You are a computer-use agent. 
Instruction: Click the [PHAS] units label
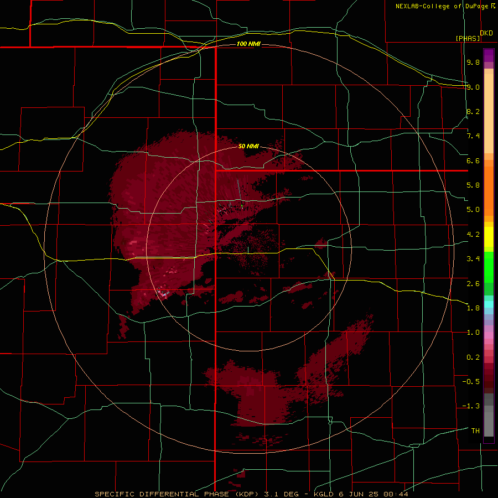(468, 38)
